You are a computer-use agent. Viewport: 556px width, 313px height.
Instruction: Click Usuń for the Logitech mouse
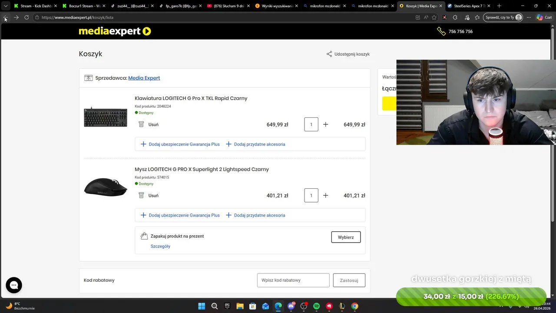[x=153, y=196]
